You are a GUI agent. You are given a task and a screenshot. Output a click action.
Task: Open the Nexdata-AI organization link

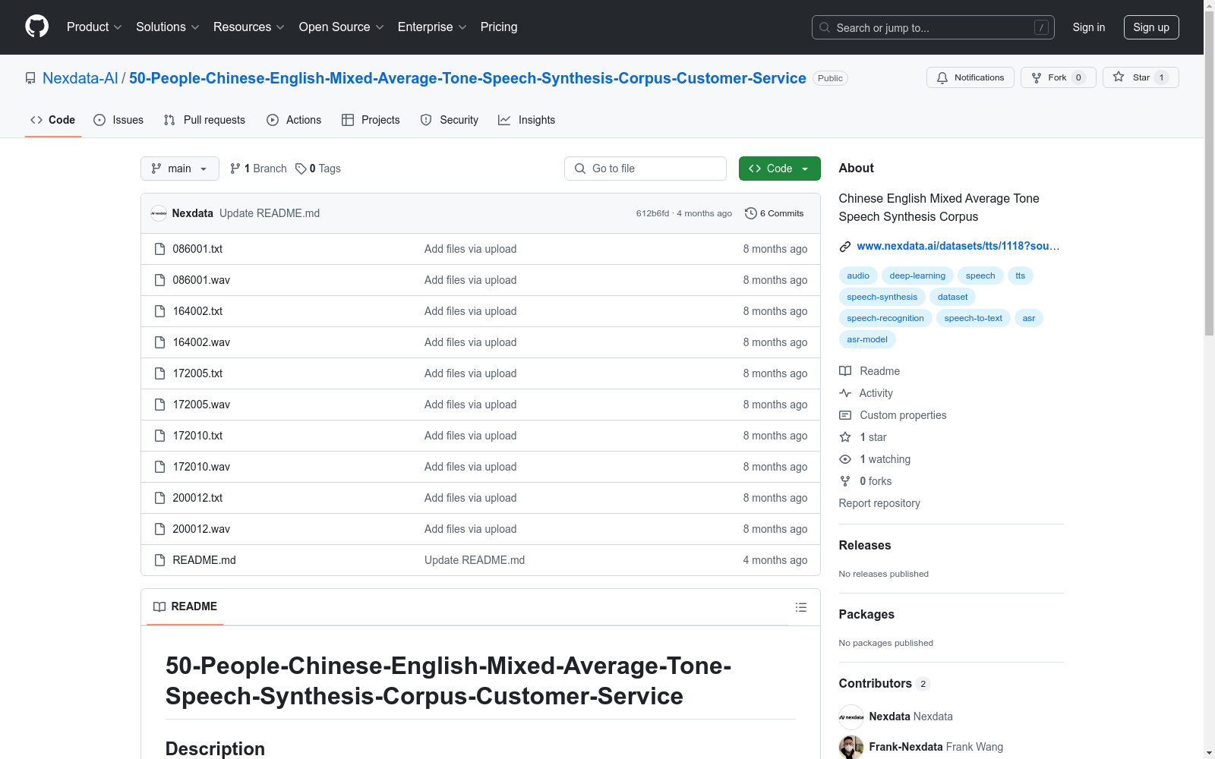pos(80,78)
